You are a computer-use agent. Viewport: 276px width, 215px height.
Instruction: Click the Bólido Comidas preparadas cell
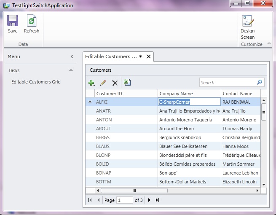click(x=189, y=164)
